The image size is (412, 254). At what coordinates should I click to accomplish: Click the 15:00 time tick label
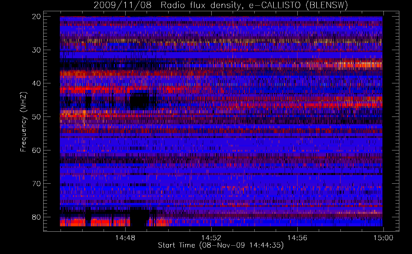383,238
